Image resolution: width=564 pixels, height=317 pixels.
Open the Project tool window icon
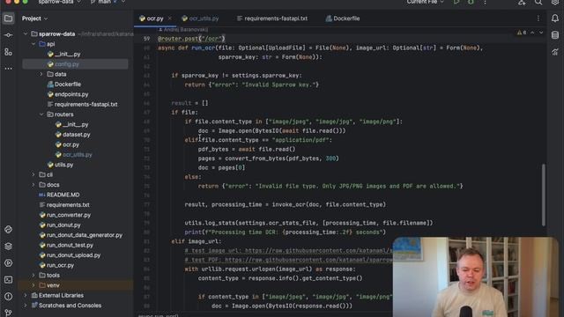(x=8, y=18)
